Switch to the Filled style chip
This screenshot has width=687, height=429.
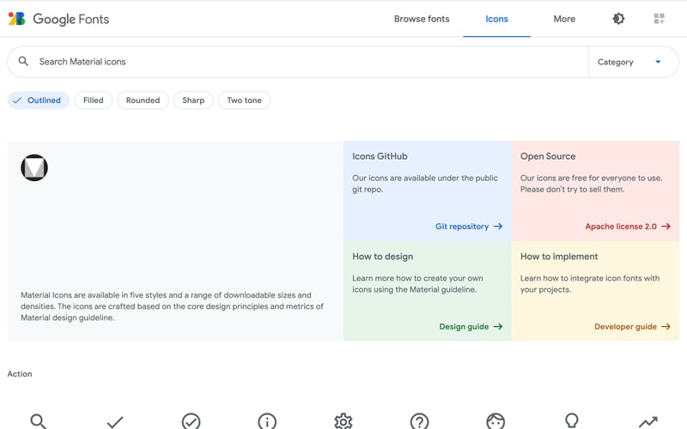point(94,100)
